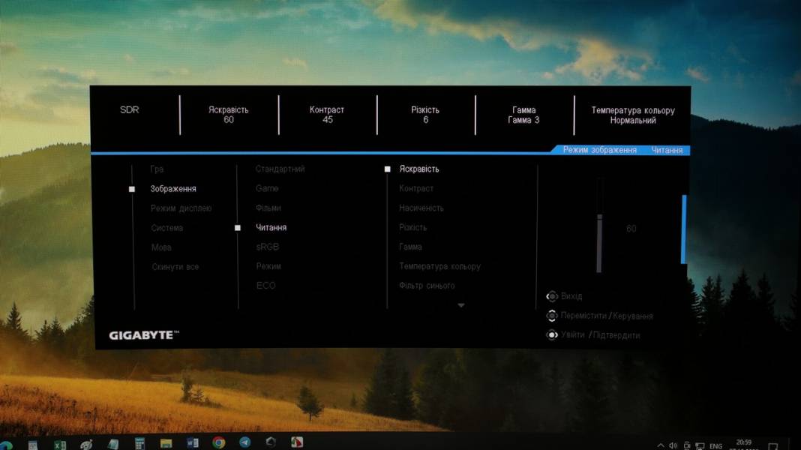This screenshot has height=450, width=801.
Task: Open the ENG language switcher
Action: click(x=716, y=445)
